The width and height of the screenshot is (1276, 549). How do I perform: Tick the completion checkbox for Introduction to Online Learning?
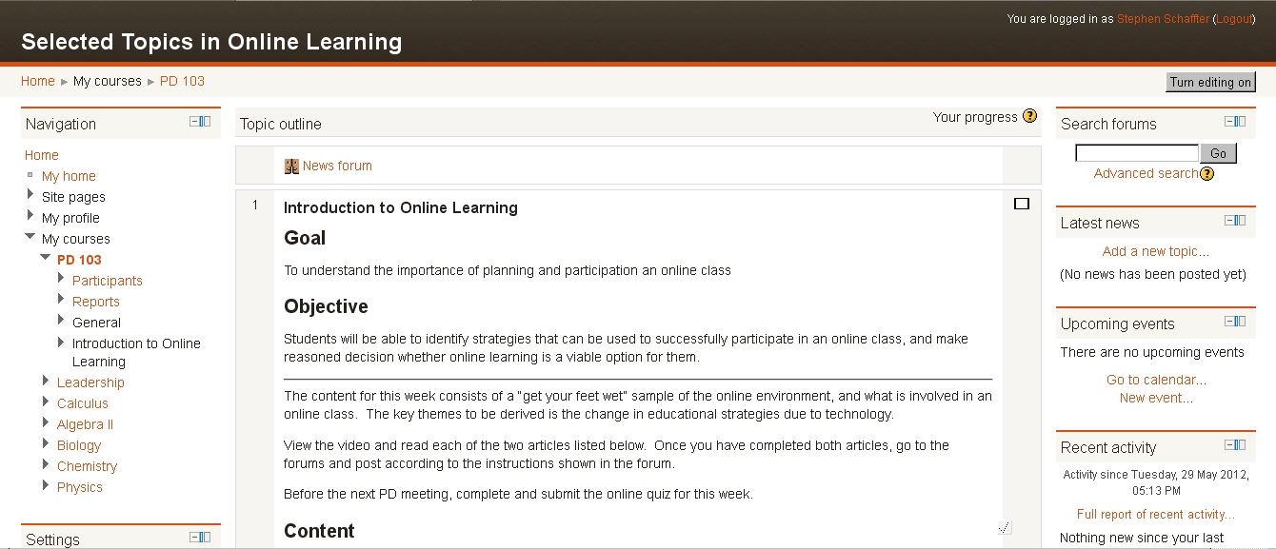coord(1022,204)
